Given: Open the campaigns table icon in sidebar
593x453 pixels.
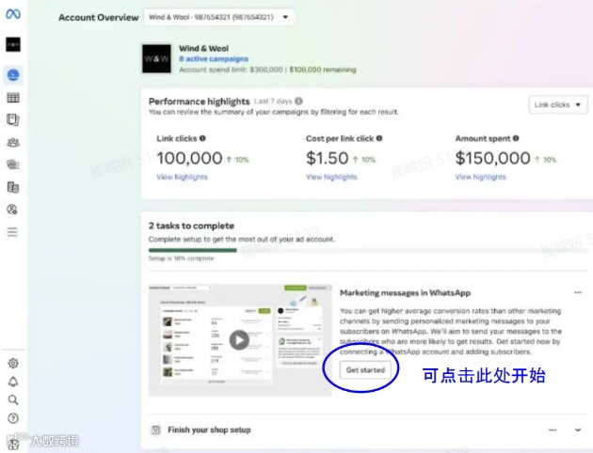Looking at the screenshot, I should click(x=13, y=98).
